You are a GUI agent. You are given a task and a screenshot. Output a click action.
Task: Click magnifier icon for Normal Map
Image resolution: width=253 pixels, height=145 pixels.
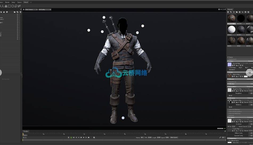tap(234, 65)
